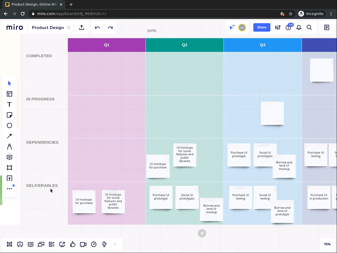
Task: Star the Product Design board
Action: click(x=69, y=27)
